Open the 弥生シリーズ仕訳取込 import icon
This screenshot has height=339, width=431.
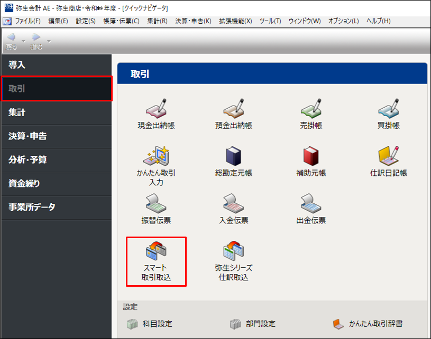[x=233, y=260]
